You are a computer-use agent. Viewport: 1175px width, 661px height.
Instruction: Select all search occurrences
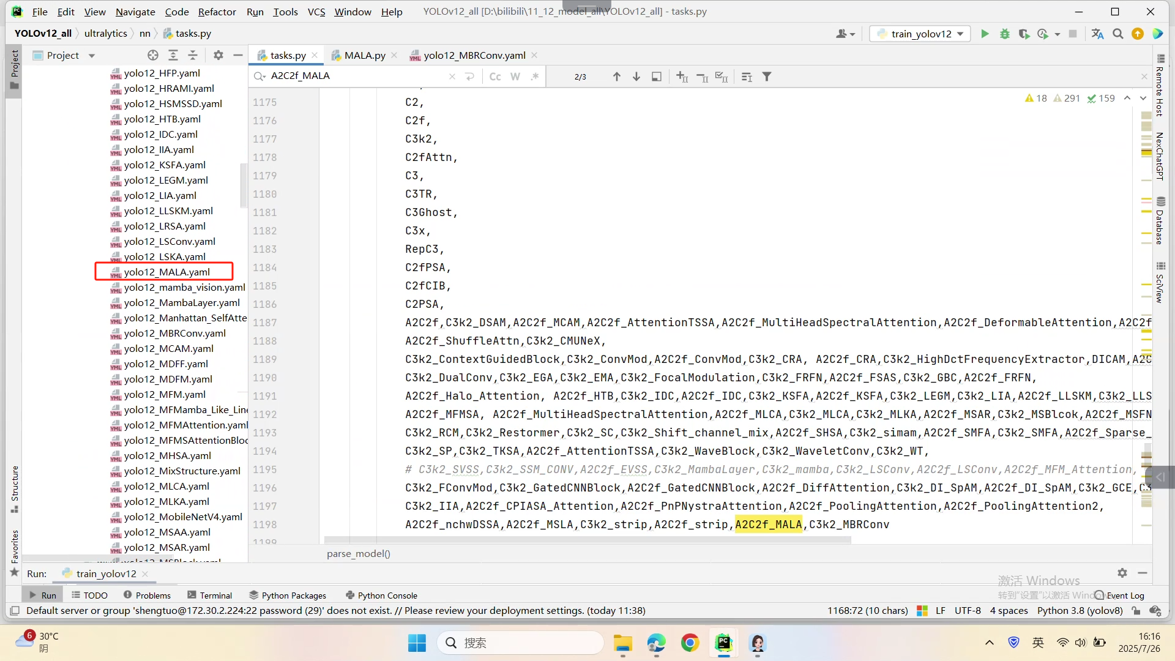[722, 77]
